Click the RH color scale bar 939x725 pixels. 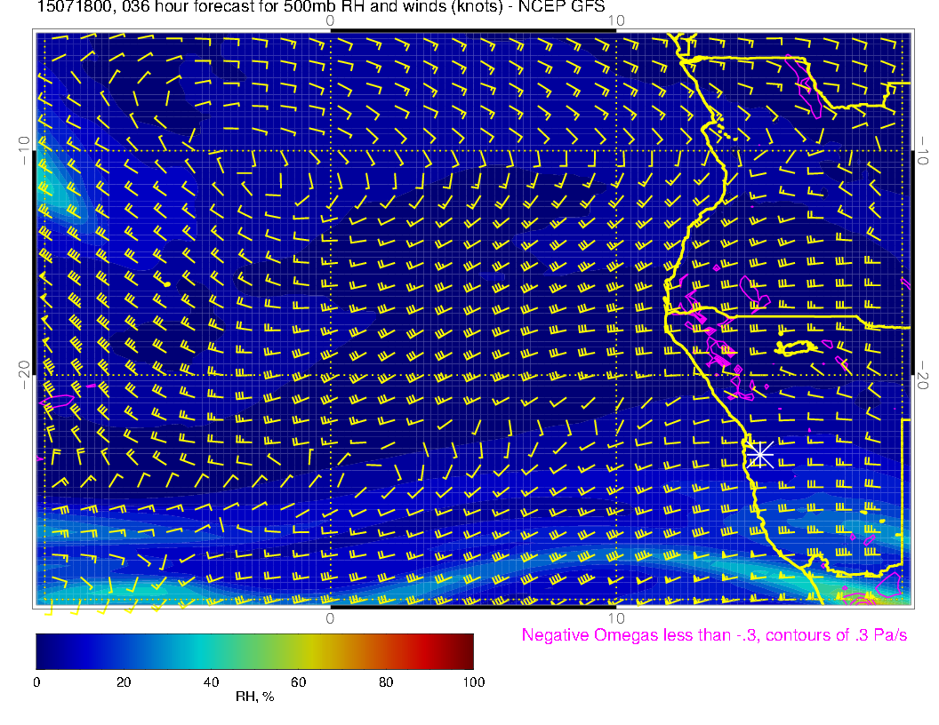pos(254,651)
